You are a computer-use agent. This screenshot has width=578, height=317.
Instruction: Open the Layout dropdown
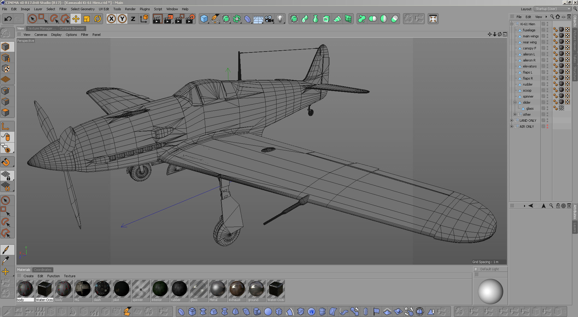[552, 9]
